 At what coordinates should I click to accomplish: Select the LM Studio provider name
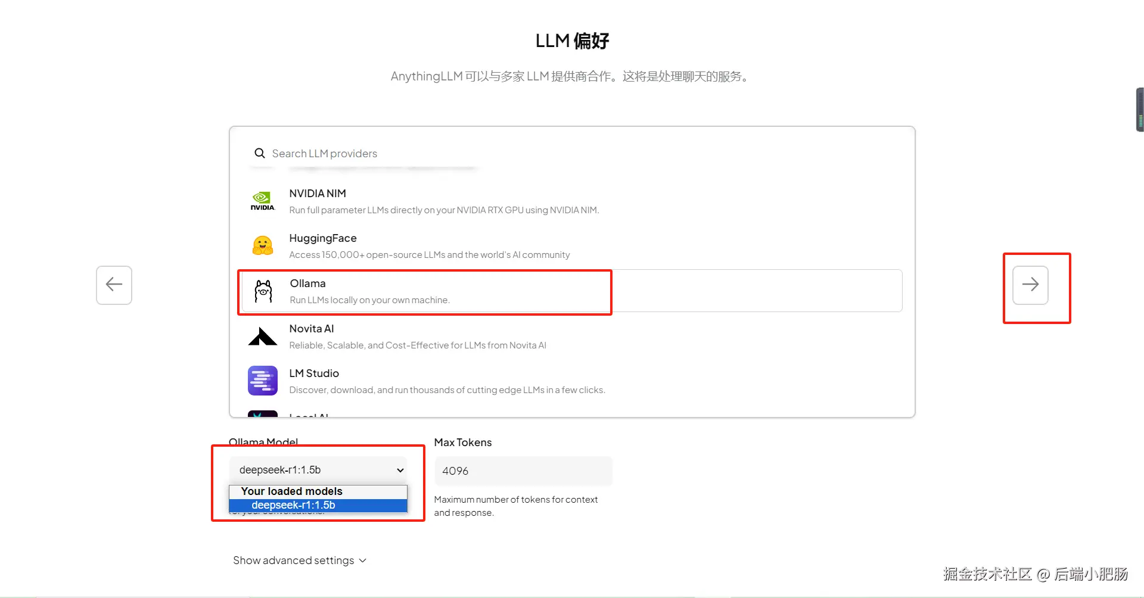[x=314, y=373]
